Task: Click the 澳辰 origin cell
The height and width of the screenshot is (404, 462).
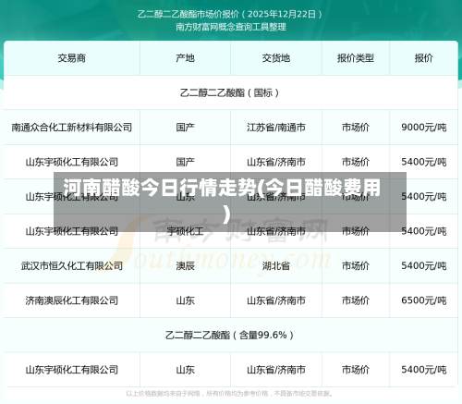Action: click(x=185, y=265)
